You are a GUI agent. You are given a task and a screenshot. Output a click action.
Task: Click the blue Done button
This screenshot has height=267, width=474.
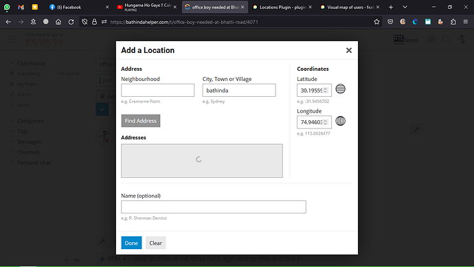click(131, 243)
